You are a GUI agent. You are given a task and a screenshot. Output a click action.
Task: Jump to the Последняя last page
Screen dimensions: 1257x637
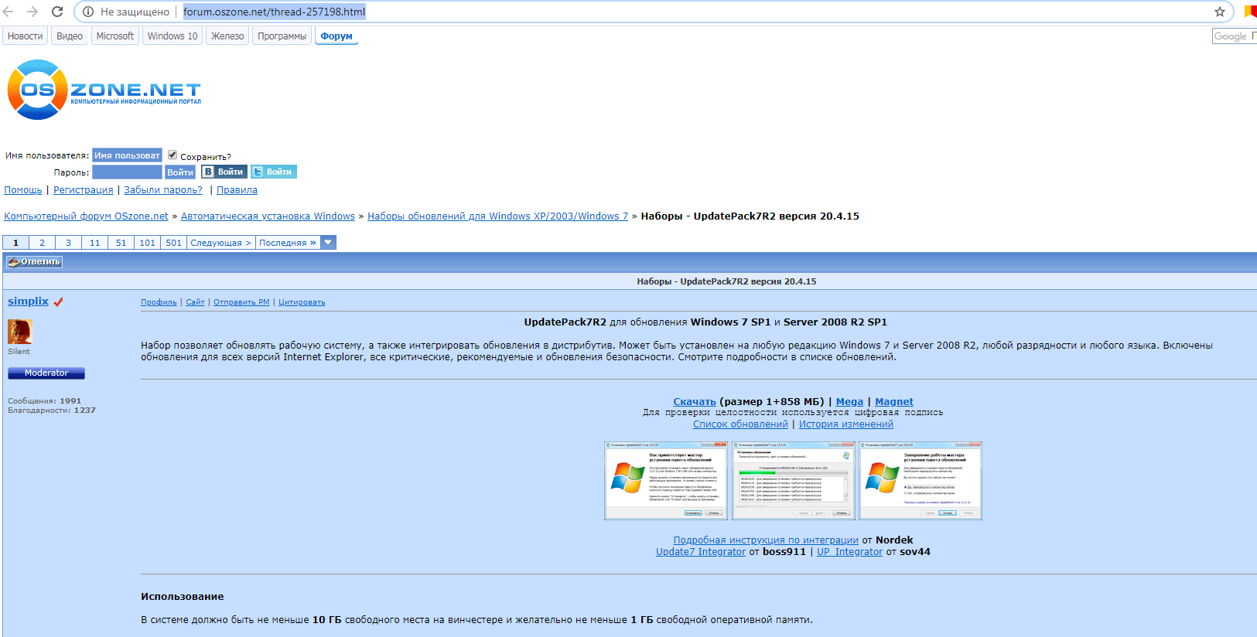coord(287,243)
